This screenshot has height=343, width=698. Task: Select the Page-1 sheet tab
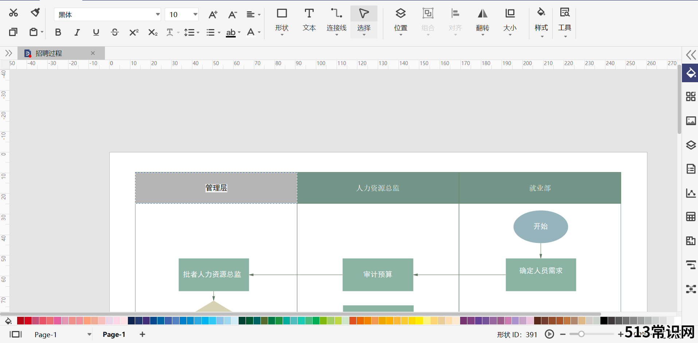coord(114,334)
